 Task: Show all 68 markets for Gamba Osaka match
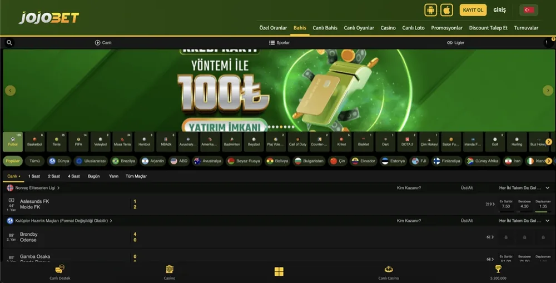coord(491,259)
